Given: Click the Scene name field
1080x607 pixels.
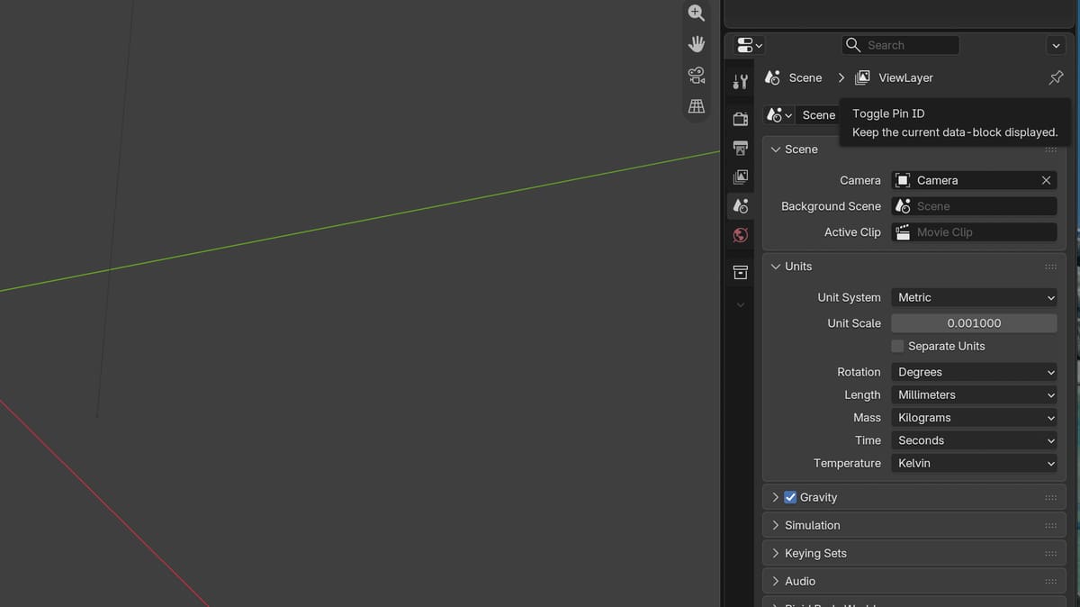Looking at the screenshot, I should click(818, 115).
